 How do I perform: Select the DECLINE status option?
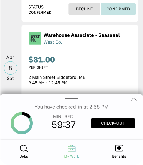pos(84,9)
